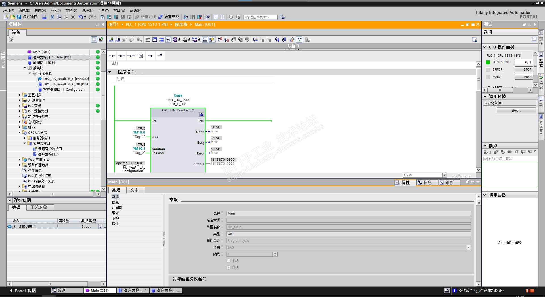Click the RUN button on CPU panel
The width and height of the screenshot is (545, 297).
coord(524,62)
